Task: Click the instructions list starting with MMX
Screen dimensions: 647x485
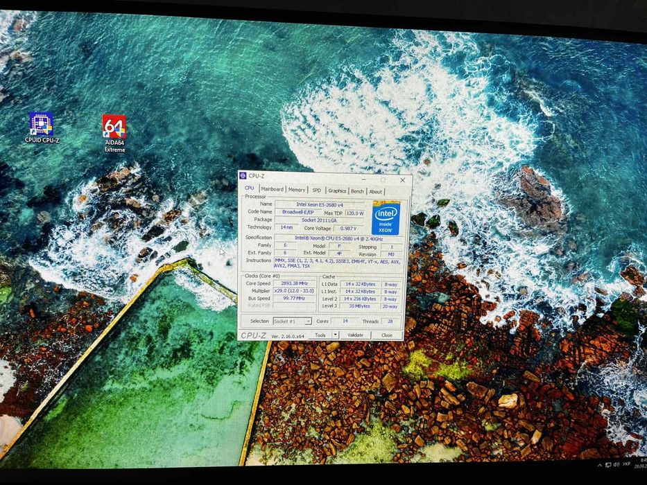Action: coord(338,263)
